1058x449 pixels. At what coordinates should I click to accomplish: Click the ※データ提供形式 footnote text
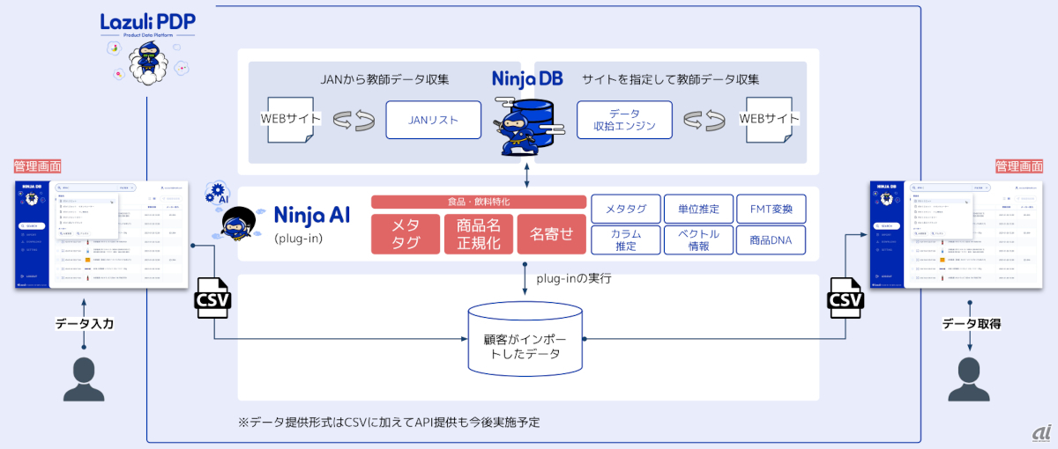click(389, 423)
